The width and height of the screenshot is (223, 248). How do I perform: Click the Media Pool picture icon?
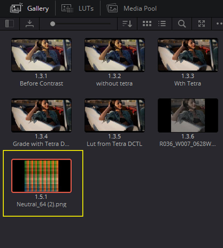[x=112, y=8]
